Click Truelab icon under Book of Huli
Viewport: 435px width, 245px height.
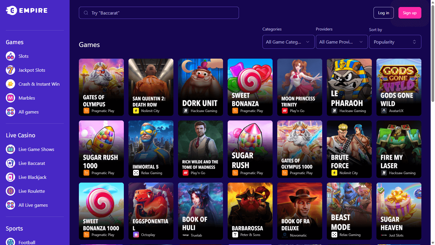(186, 235)
